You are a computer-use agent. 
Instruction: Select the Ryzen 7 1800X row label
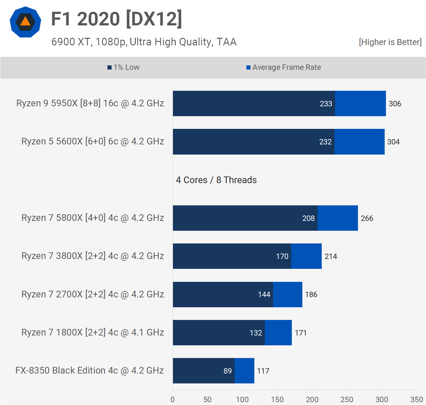click(93, 332)
